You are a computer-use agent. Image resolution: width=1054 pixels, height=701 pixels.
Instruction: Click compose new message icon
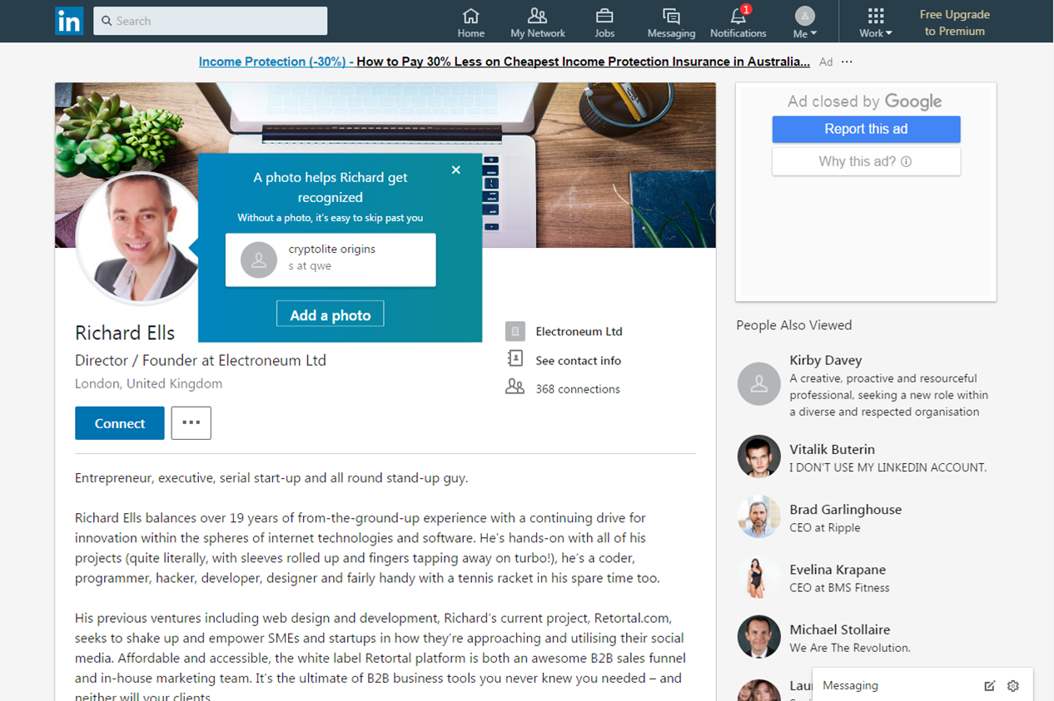click(x=989, y=686)
